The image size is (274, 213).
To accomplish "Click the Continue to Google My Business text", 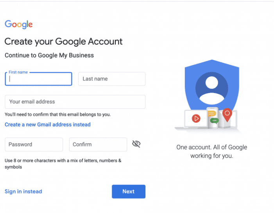I will click(x=49, y=55).
